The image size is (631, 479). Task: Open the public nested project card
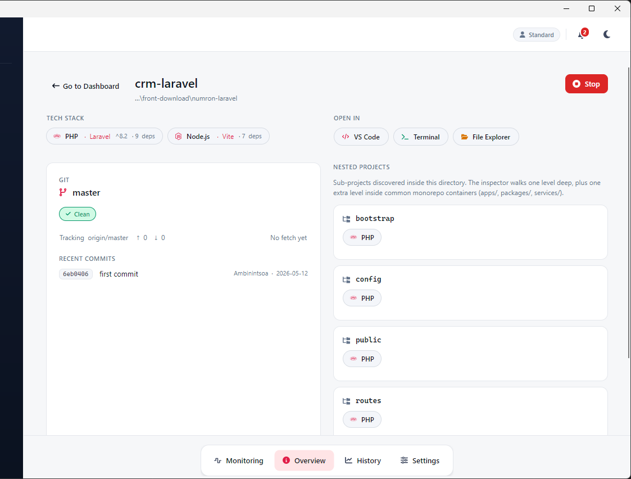click(x=470, y=354)
